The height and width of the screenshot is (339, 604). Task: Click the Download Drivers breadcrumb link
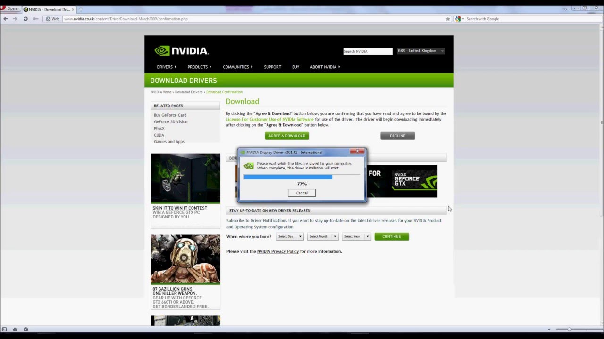(x=189, y=92)
